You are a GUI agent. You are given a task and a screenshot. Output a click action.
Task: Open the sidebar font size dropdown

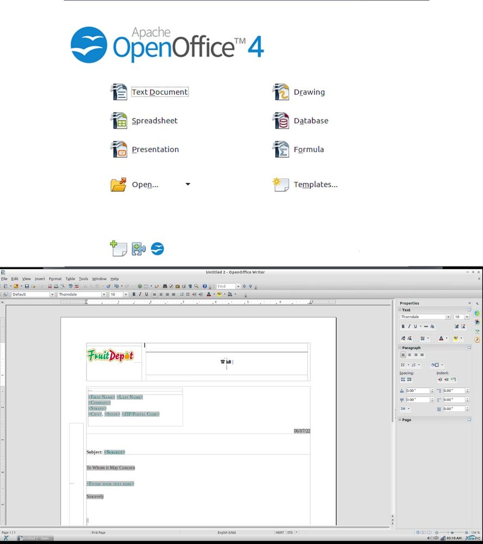[467, 317]
